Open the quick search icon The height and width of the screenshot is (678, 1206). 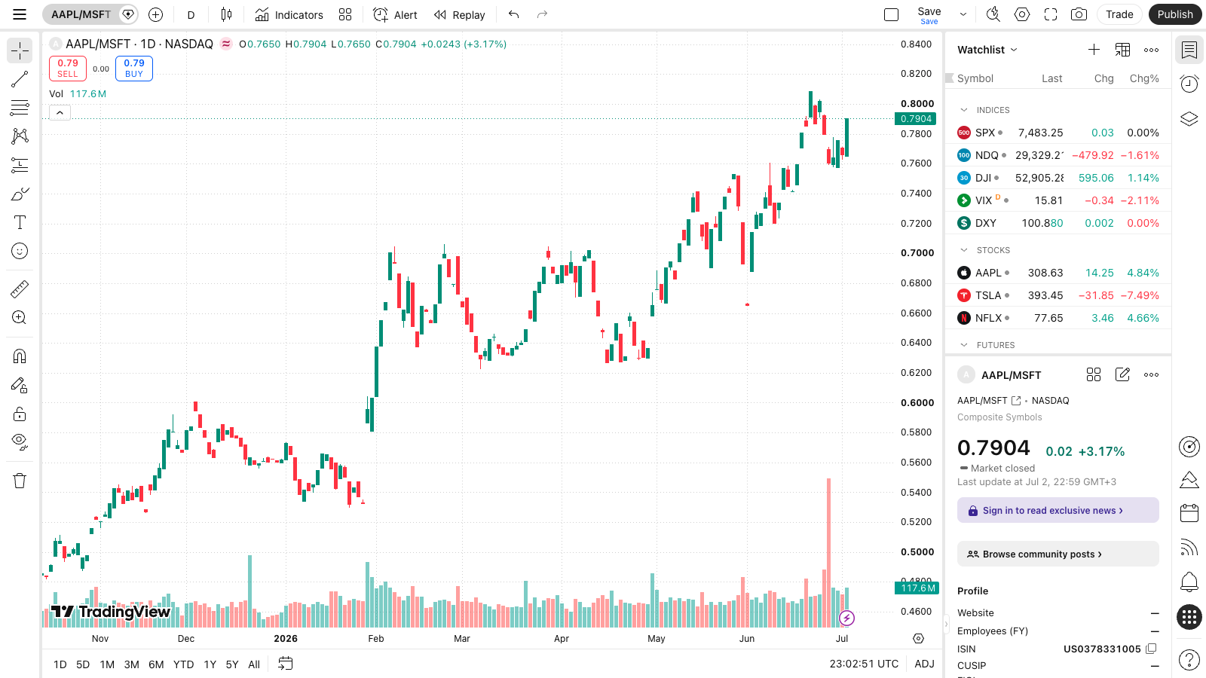pyautogui.click(x=993, y=14)
